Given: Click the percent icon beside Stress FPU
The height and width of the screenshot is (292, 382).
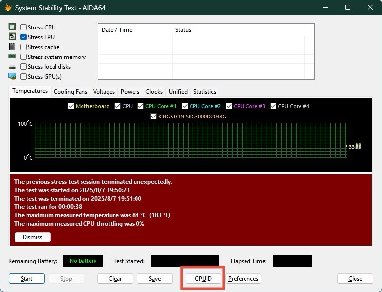Looking at the screenshot, I should pyautogui.click(x=12, y=36).
